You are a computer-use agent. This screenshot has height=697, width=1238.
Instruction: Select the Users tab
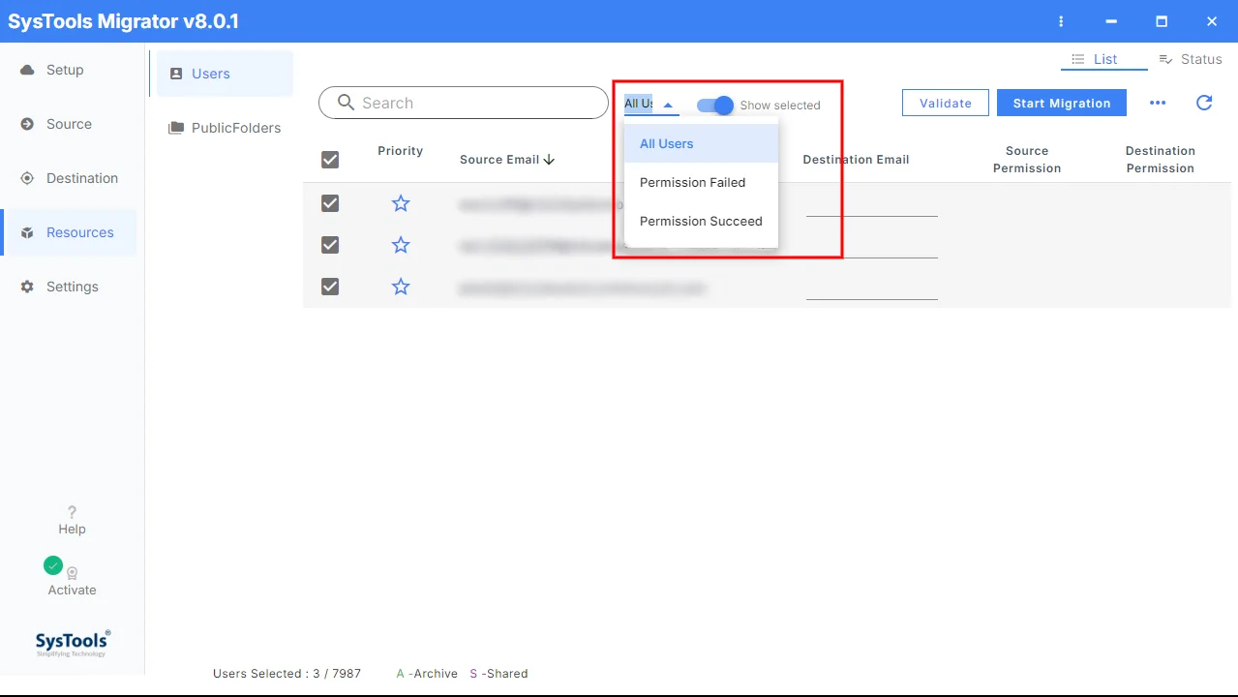[x=225, y=74]
